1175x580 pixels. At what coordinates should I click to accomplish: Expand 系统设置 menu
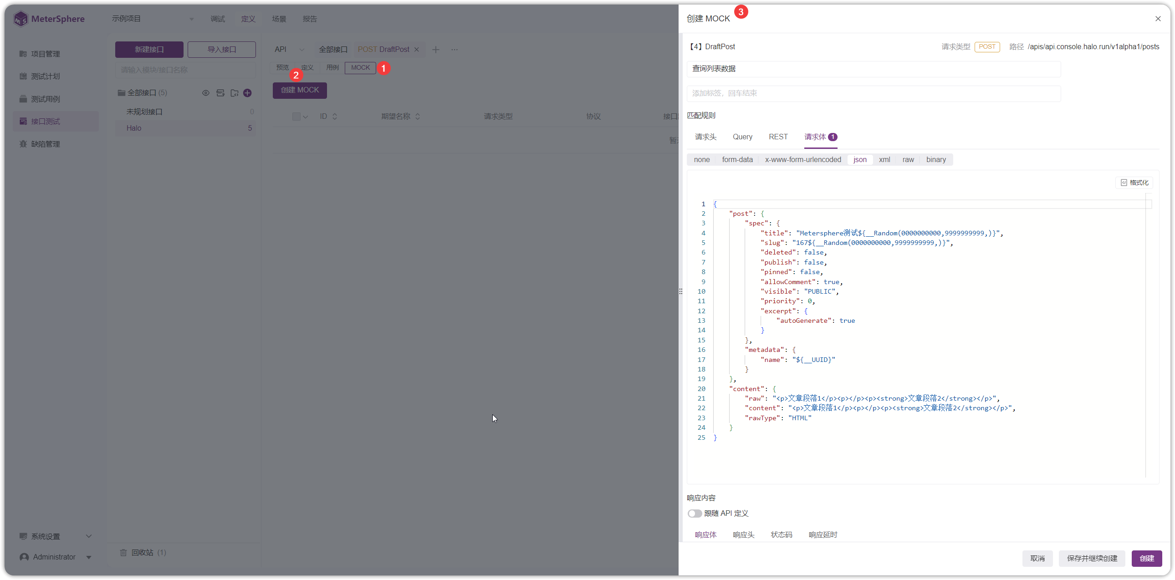(x=56, y=536)
